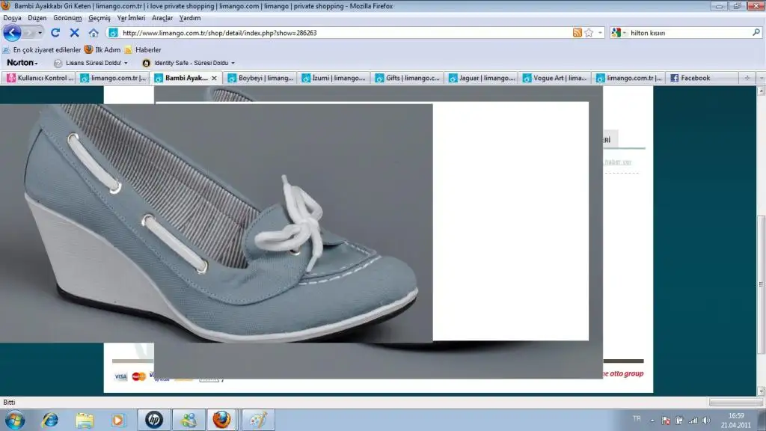Expand the Norton toolbar dropdown
Image resolution: width=766 pixels, height=431 pixels.
[x=22, y=63]
